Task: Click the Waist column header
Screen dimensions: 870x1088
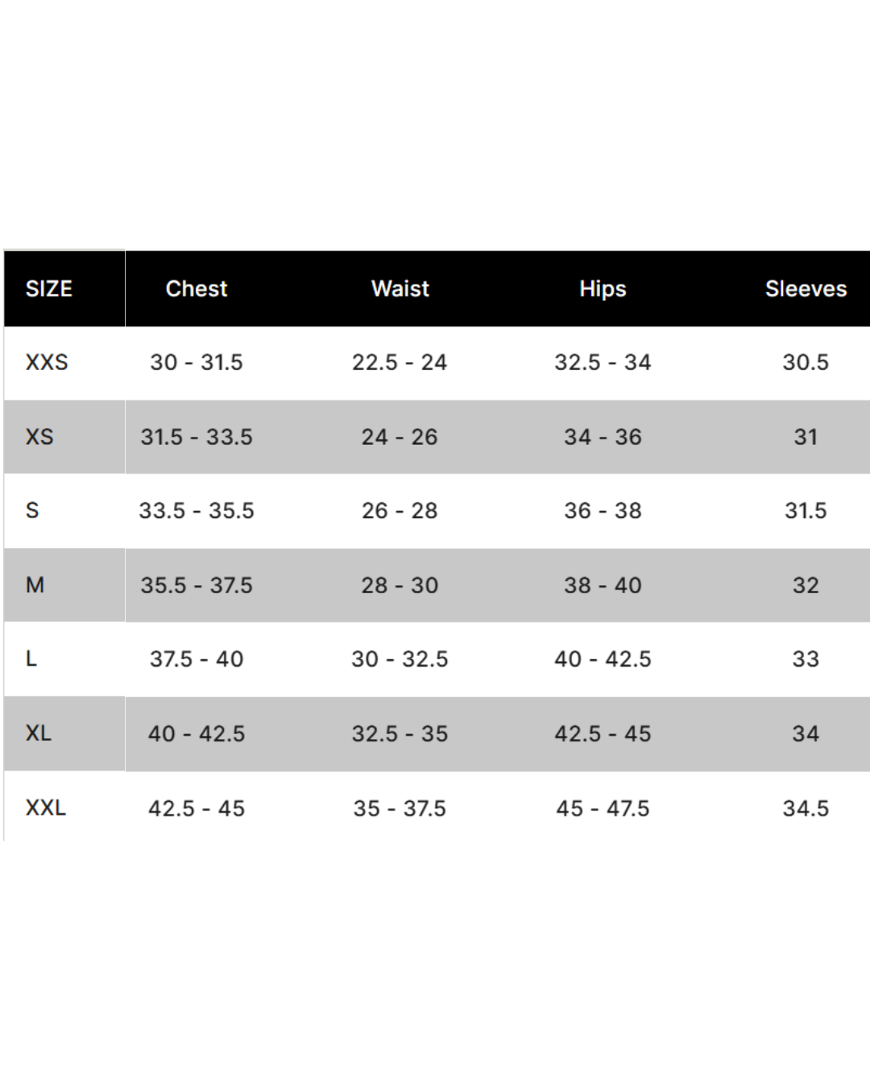Action: (400, 289)
